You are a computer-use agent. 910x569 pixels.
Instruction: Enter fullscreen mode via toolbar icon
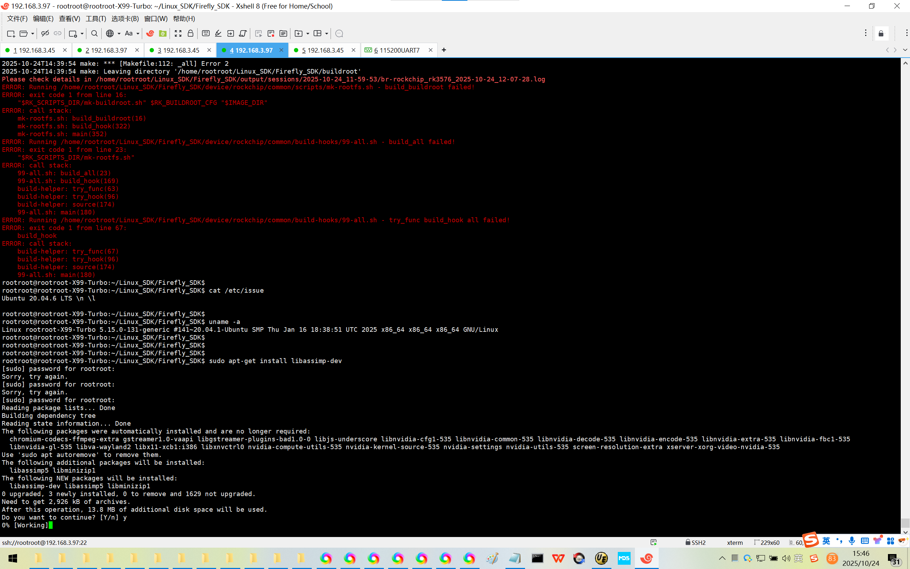tap(178, 33)
